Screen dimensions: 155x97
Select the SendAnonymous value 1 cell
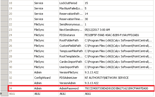pyautogui.click(x=119, y=24)
